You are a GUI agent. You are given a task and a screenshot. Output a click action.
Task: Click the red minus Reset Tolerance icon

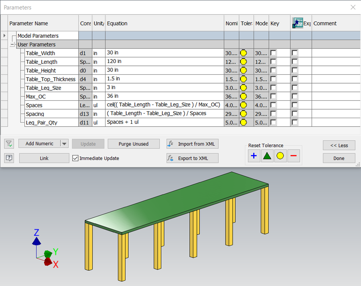click(x=294, y=156)
